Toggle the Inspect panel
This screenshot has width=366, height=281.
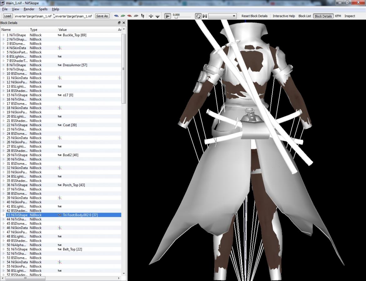pyautogui.click(x=349, y=16)
